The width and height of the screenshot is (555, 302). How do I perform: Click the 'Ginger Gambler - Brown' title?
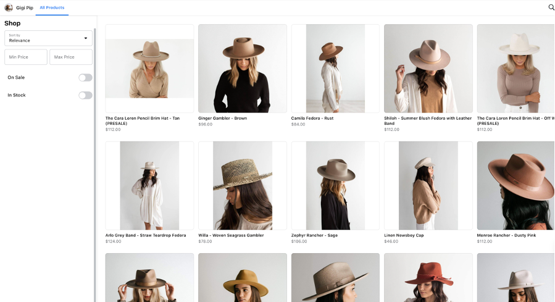point(223,118)
